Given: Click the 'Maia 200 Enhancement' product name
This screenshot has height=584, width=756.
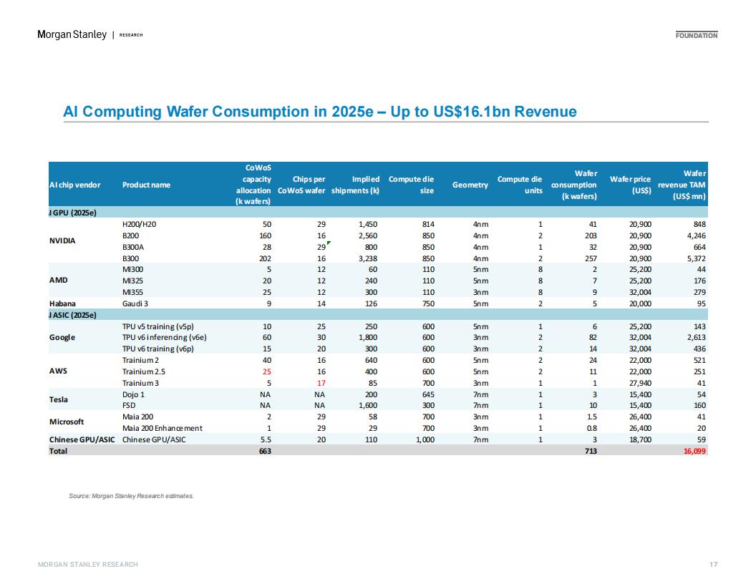Looking at the screenshot, I should coord(162,428).
